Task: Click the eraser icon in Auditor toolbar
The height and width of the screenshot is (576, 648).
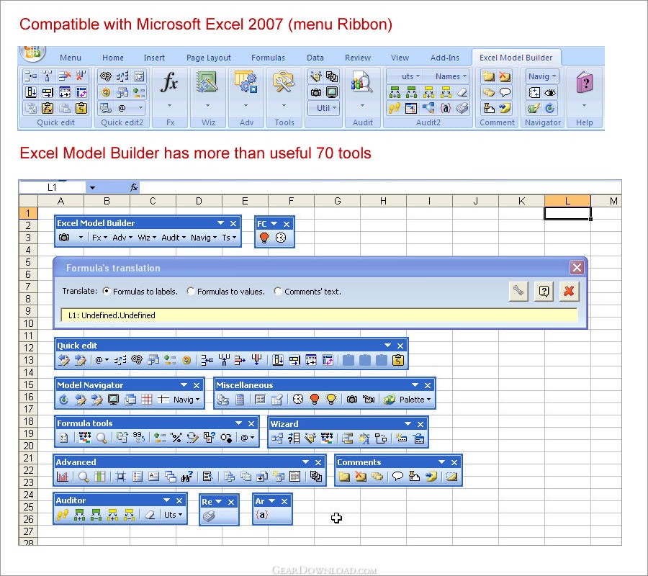Action: pos(150,515)
